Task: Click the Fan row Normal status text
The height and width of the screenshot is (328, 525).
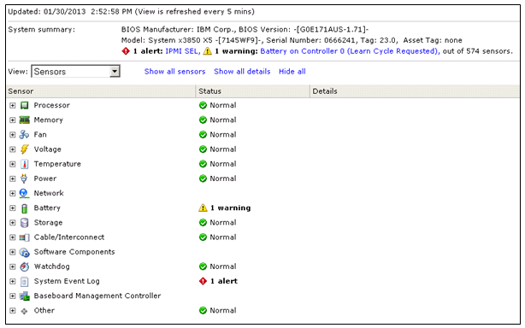Action: (223, 135)
